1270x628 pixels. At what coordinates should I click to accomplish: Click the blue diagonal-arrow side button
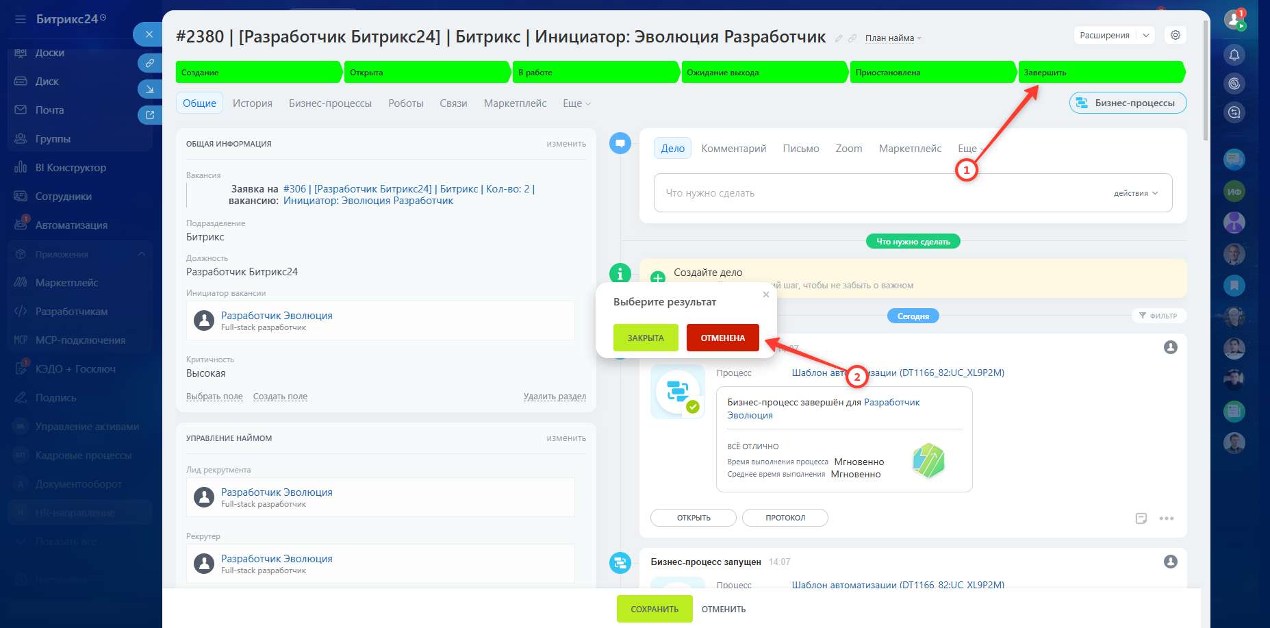pos(149,89)
